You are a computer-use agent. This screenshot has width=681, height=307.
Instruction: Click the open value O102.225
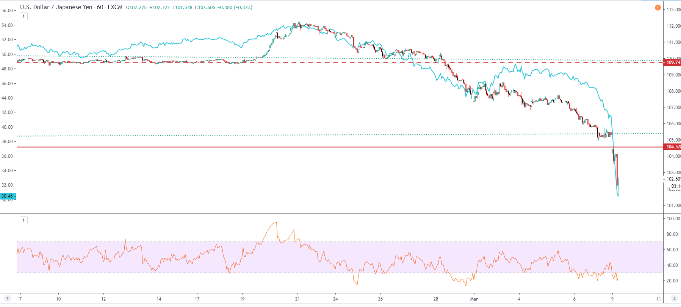click(x=136, y=8)
